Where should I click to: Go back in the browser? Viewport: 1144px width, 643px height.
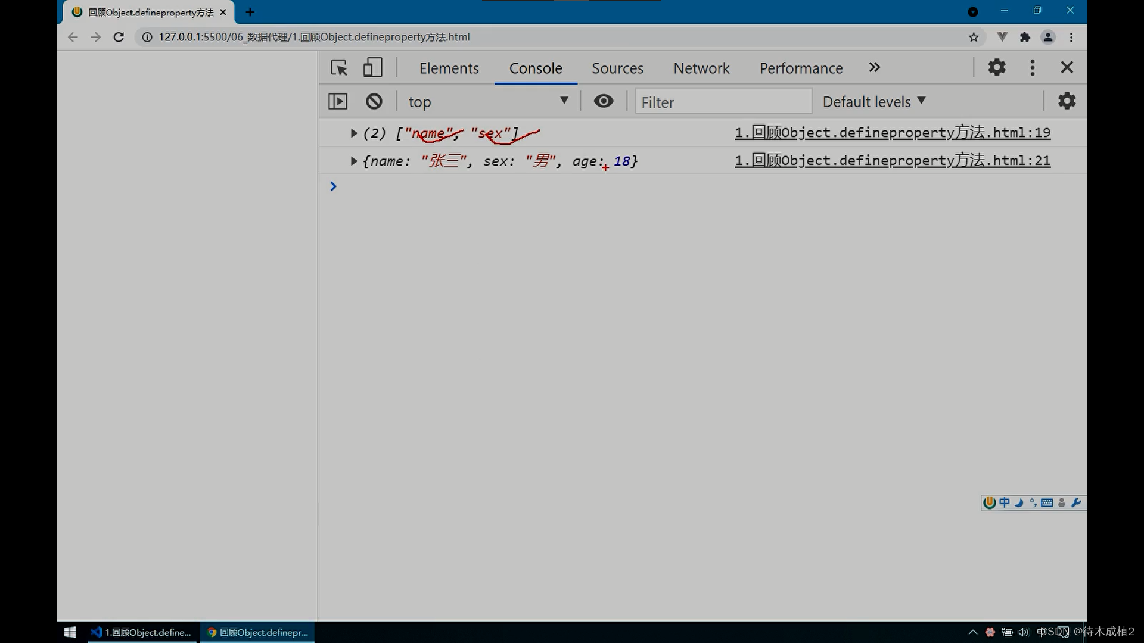(x=73, y=37)
